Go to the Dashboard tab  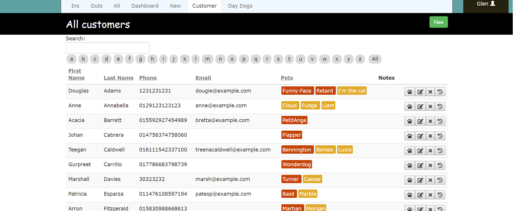click(x=145, y=6)
